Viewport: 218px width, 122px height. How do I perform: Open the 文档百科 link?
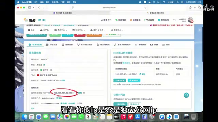[163, 20]
